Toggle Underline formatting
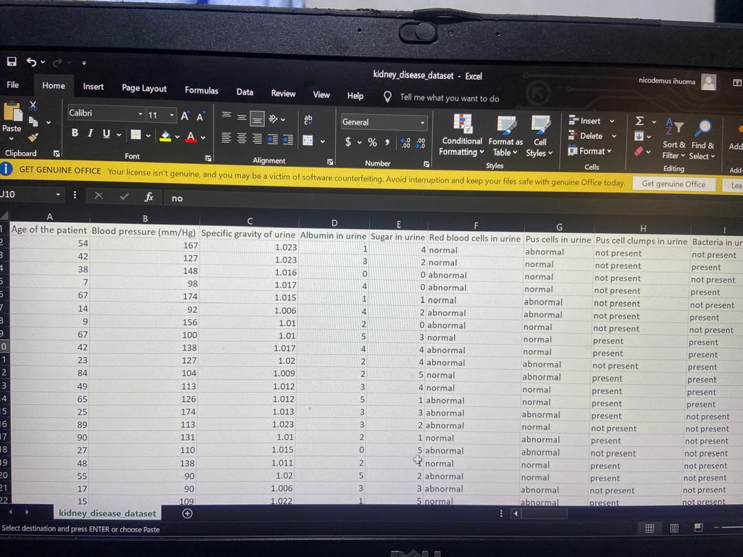This screenshot has width=743, height=557. coord(106,134)
